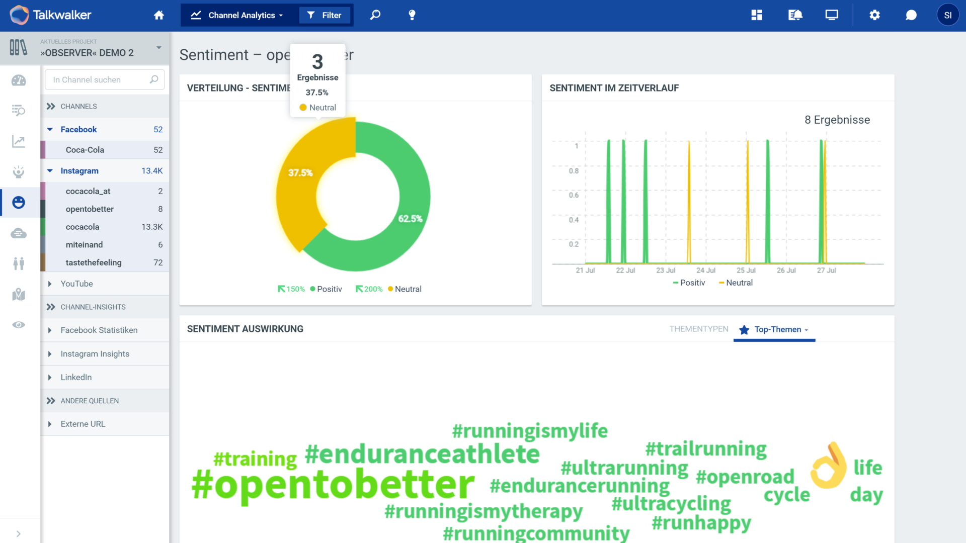966x543 pixels.
Task: Collapse the Facebook channel group
Action: tap(50, 129)
